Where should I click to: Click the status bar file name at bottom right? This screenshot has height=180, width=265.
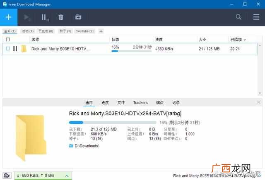[214, 176]
